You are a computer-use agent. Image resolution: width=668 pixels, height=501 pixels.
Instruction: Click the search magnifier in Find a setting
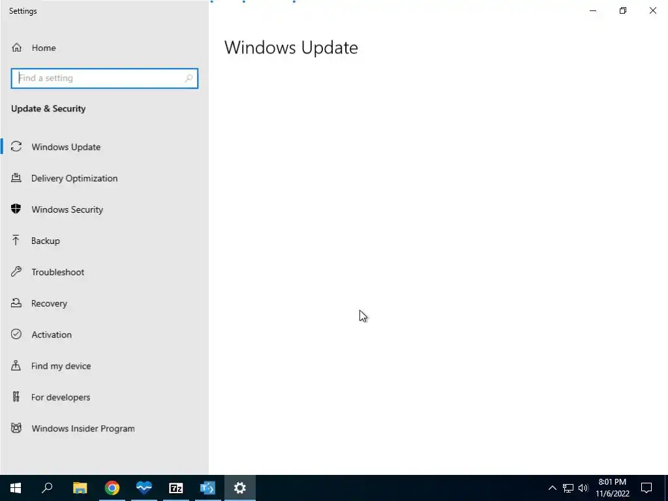[x=189, y=78]
